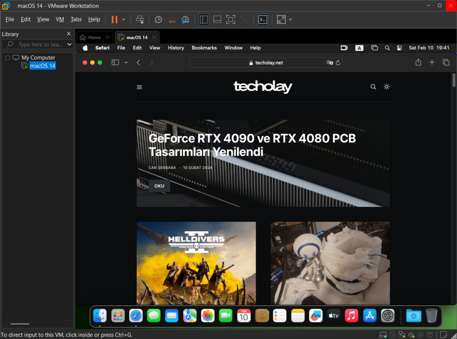
Task: Open Safari's Window menu
Action: pos(233,48)
